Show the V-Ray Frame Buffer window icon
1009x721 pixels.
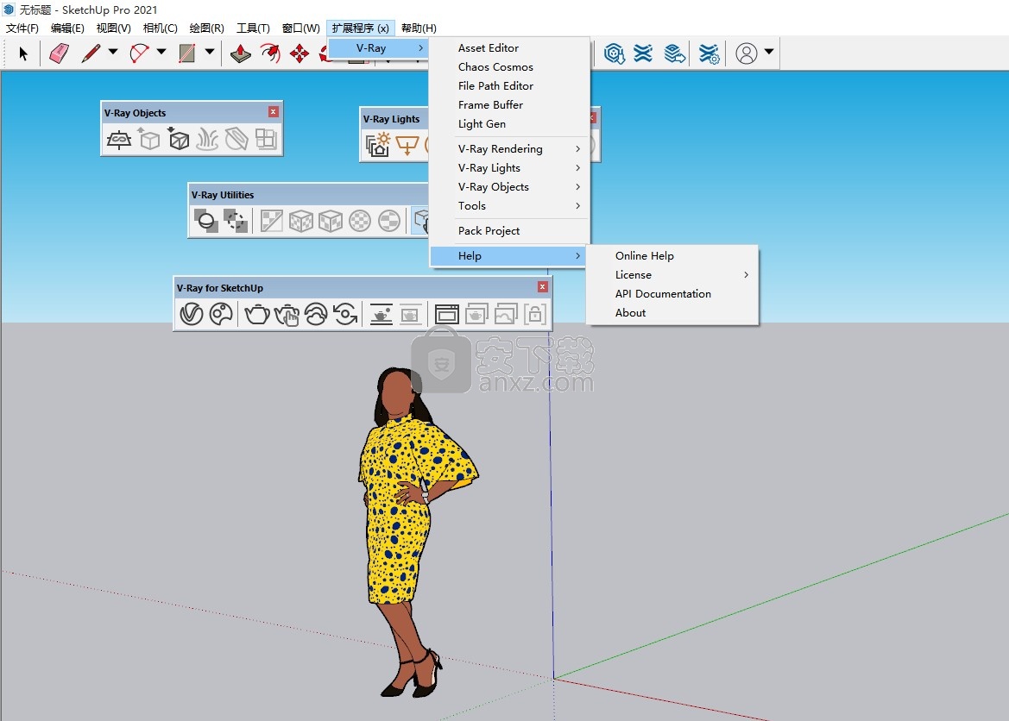[x=446, y=314]
